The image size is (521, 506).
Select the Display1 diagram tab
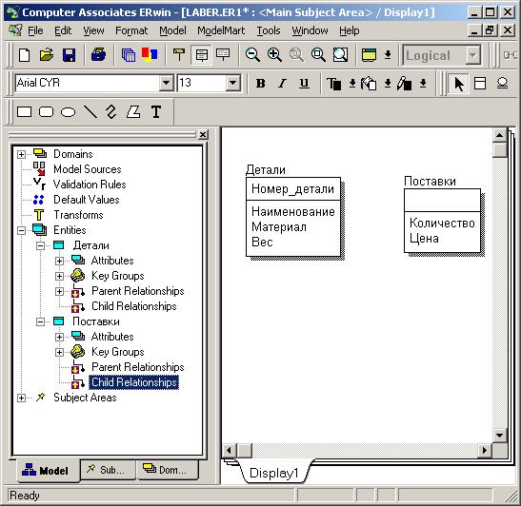click(x=274, y=473)
